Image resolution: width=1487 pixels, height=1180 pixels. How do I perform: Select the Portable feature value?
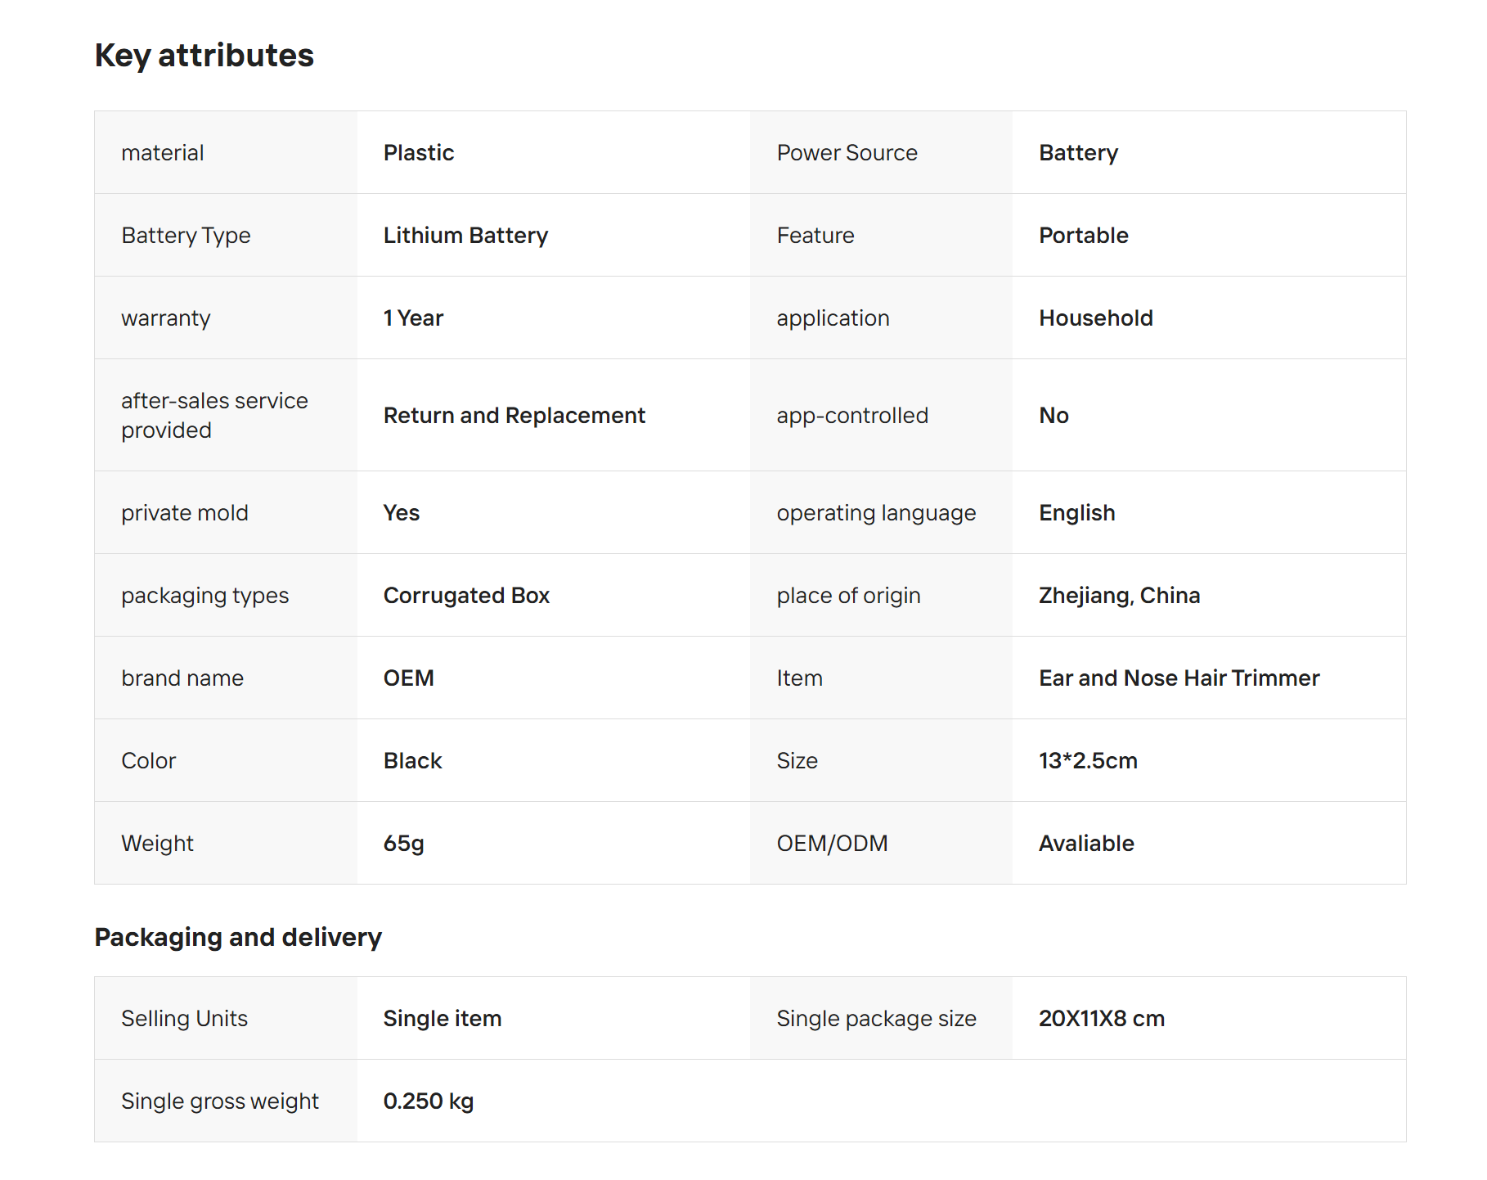tap(1083, 236)
